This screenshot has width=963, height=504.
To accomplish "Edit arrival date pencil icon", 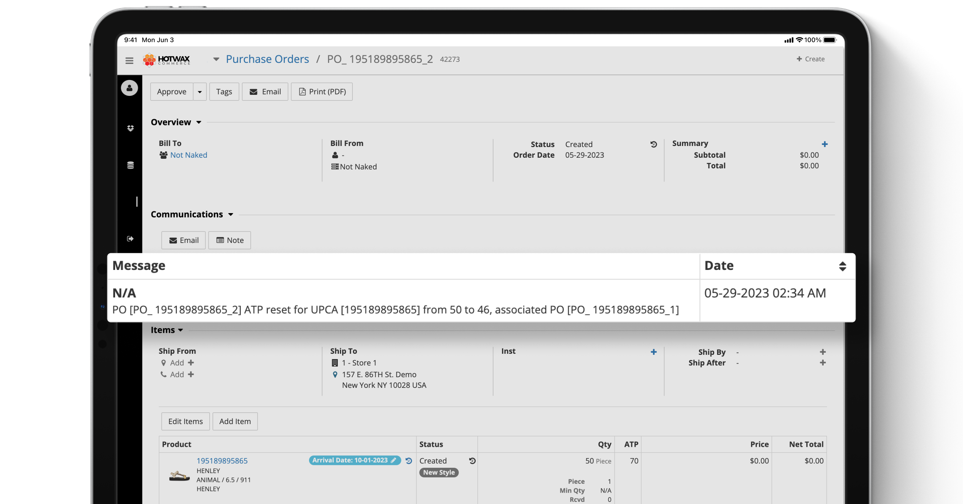I will point(394,460).
